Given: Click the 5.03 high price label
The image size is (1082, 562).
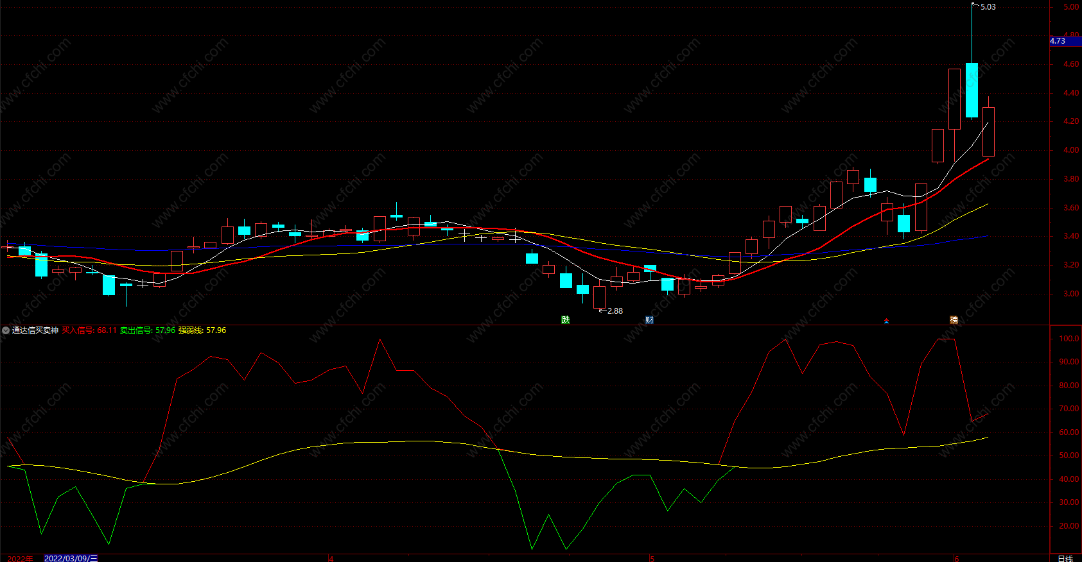Looking at the screenshot, I should tap(988, 7).
